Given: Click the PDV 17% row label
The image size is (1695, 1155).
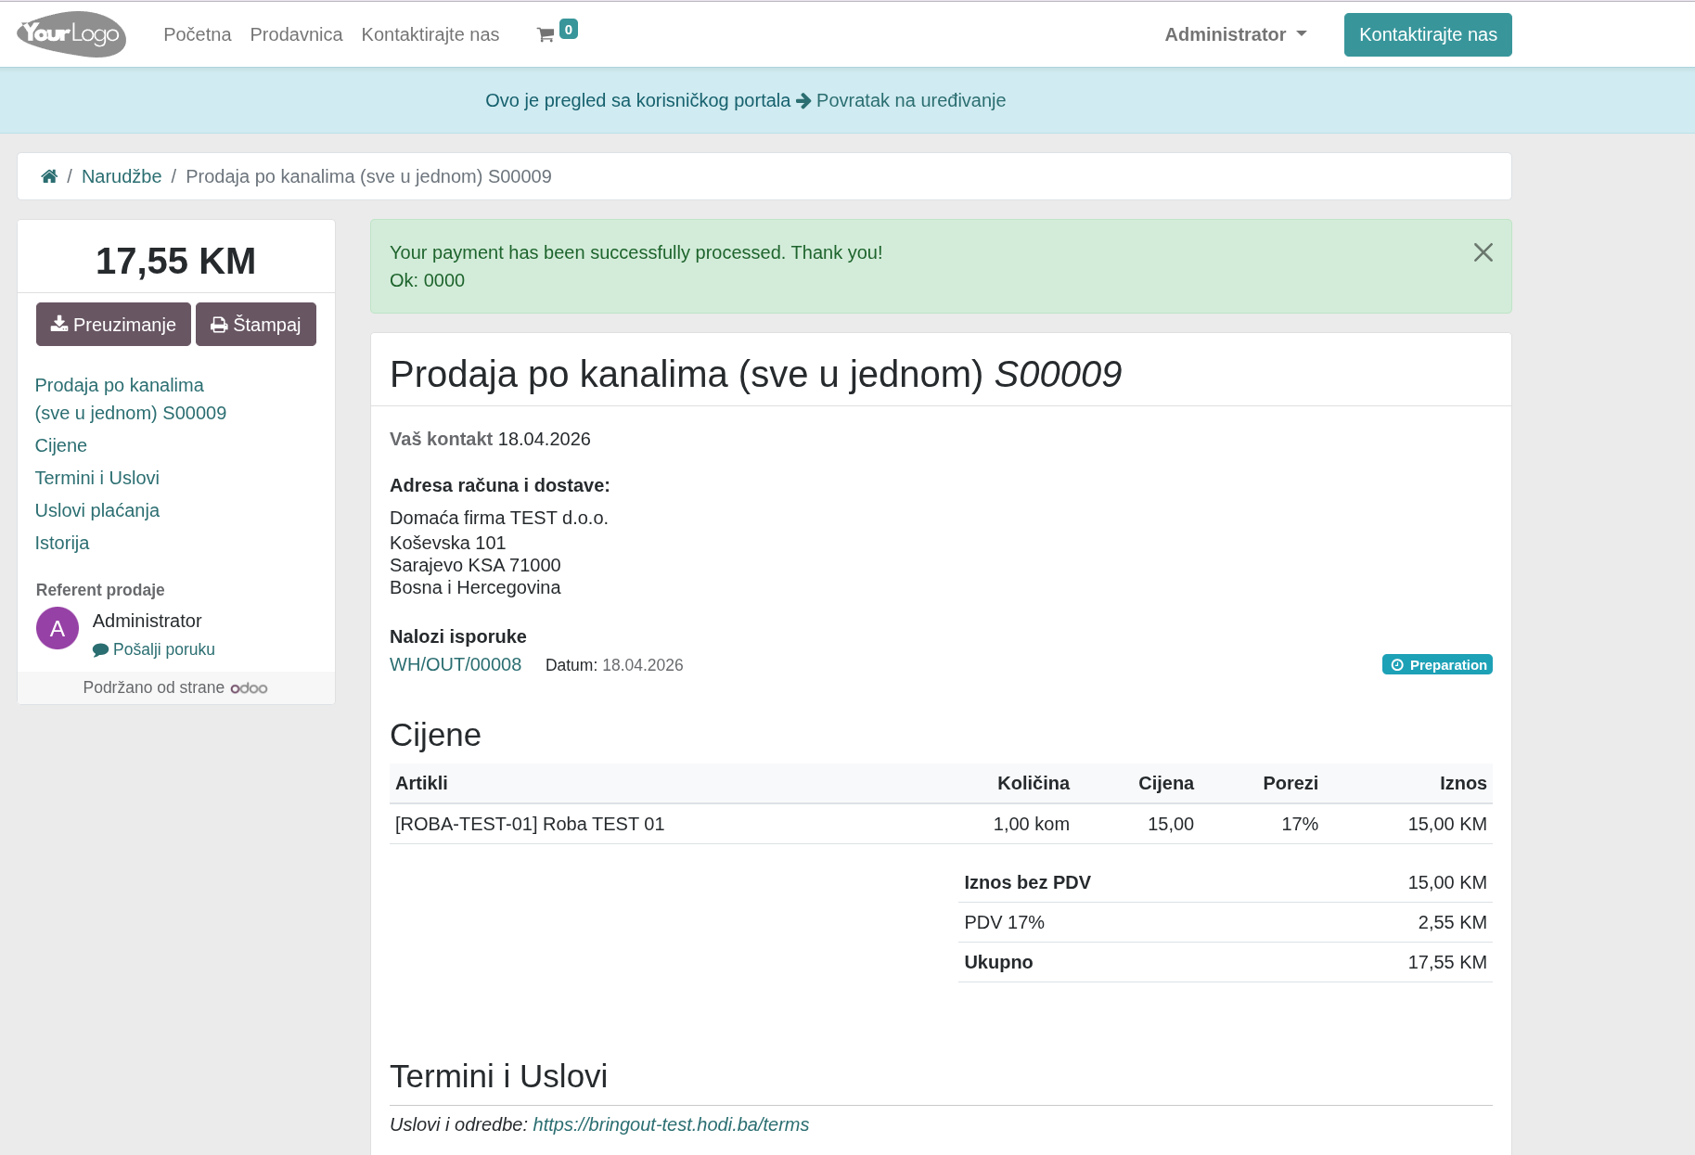Looking at the screenshot, I should pos(1005,922).
